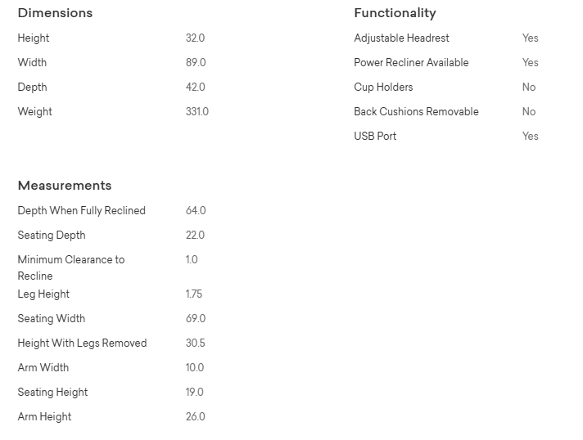The image size is (583, 440).
Task: Click the Leg Height value 1.75
Action: point(194,294)
